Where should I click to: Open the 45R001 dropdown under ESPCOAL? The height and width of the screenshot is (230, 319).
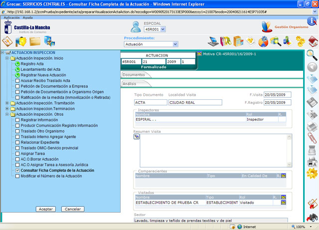coord(163,29)
